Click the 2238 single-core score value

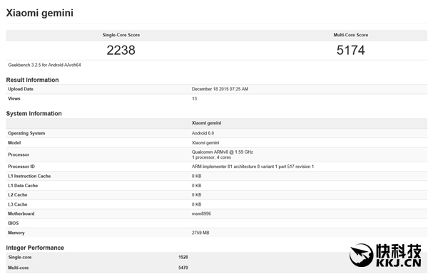point(121,50)
